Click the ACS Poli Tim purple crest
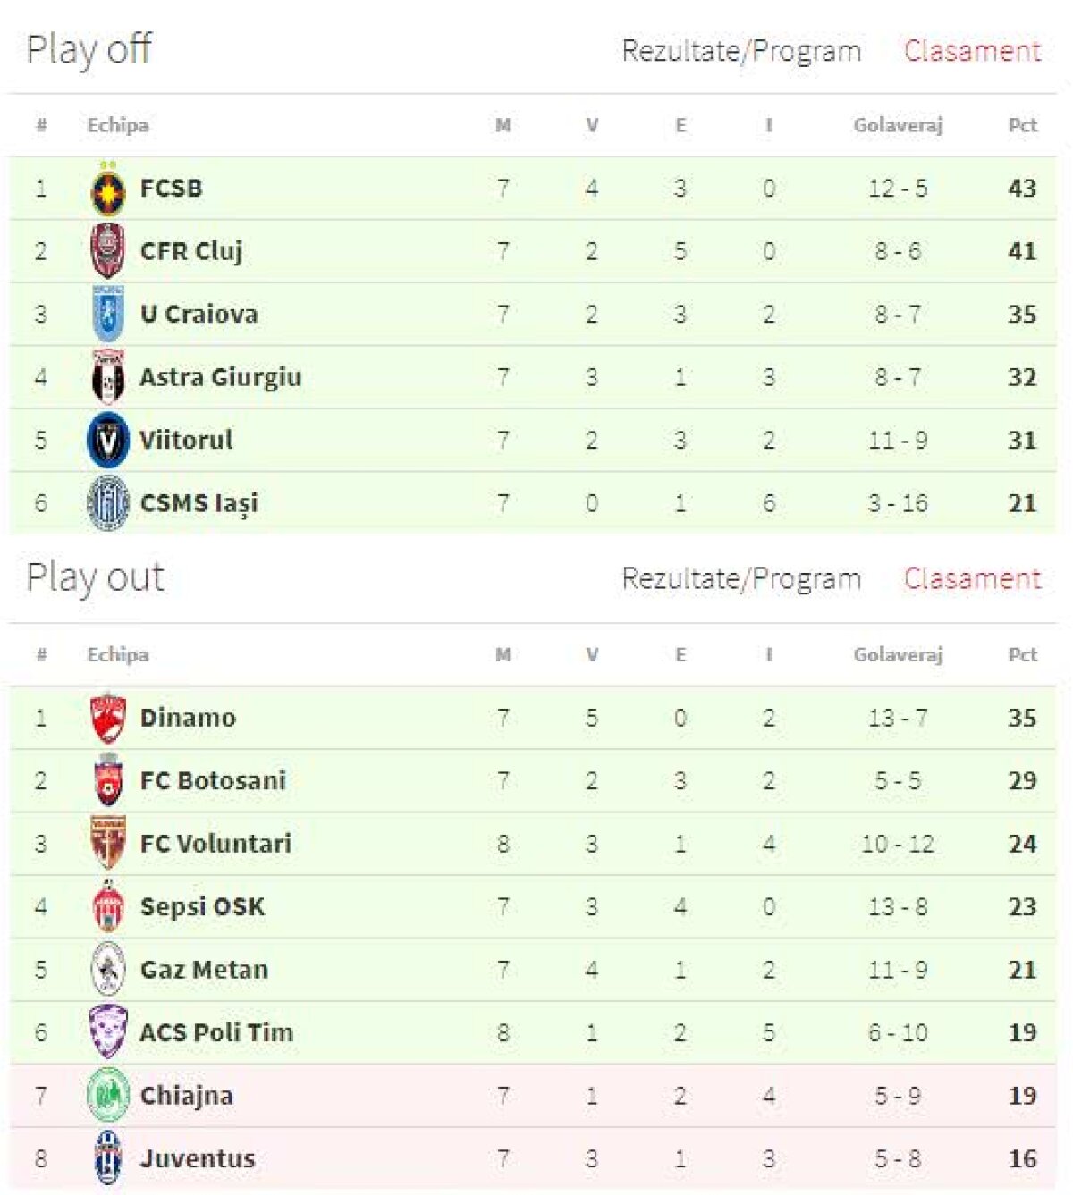The width and height of the screenshot is (1073, 1195). (x=108, y=1032)
